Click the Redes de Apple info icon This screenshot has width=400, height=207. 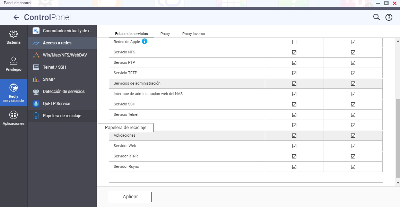(145, 42)
